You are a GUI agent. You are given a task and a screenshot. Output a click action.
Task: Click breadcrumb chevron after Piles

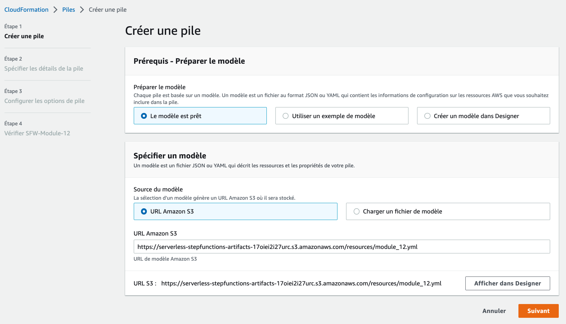pyautogui.click(x=82, y=10)
